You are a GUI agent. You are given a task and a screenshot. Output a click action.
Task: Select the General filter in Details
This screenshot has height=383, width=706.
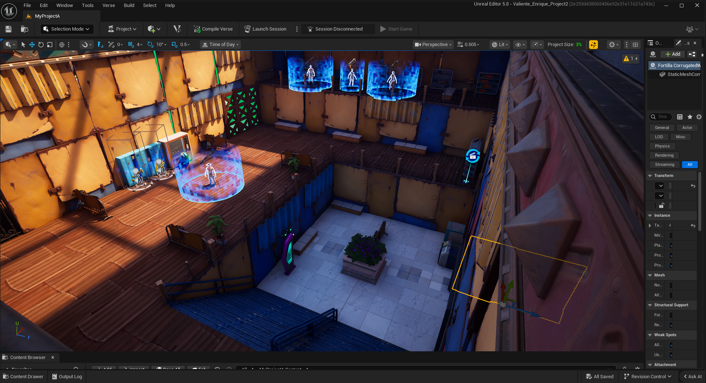662,128
